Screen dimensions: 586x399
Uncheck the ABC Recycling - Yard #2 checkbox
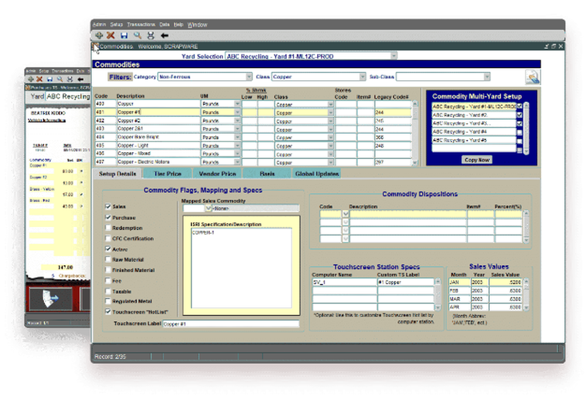[x=519, y=115]
